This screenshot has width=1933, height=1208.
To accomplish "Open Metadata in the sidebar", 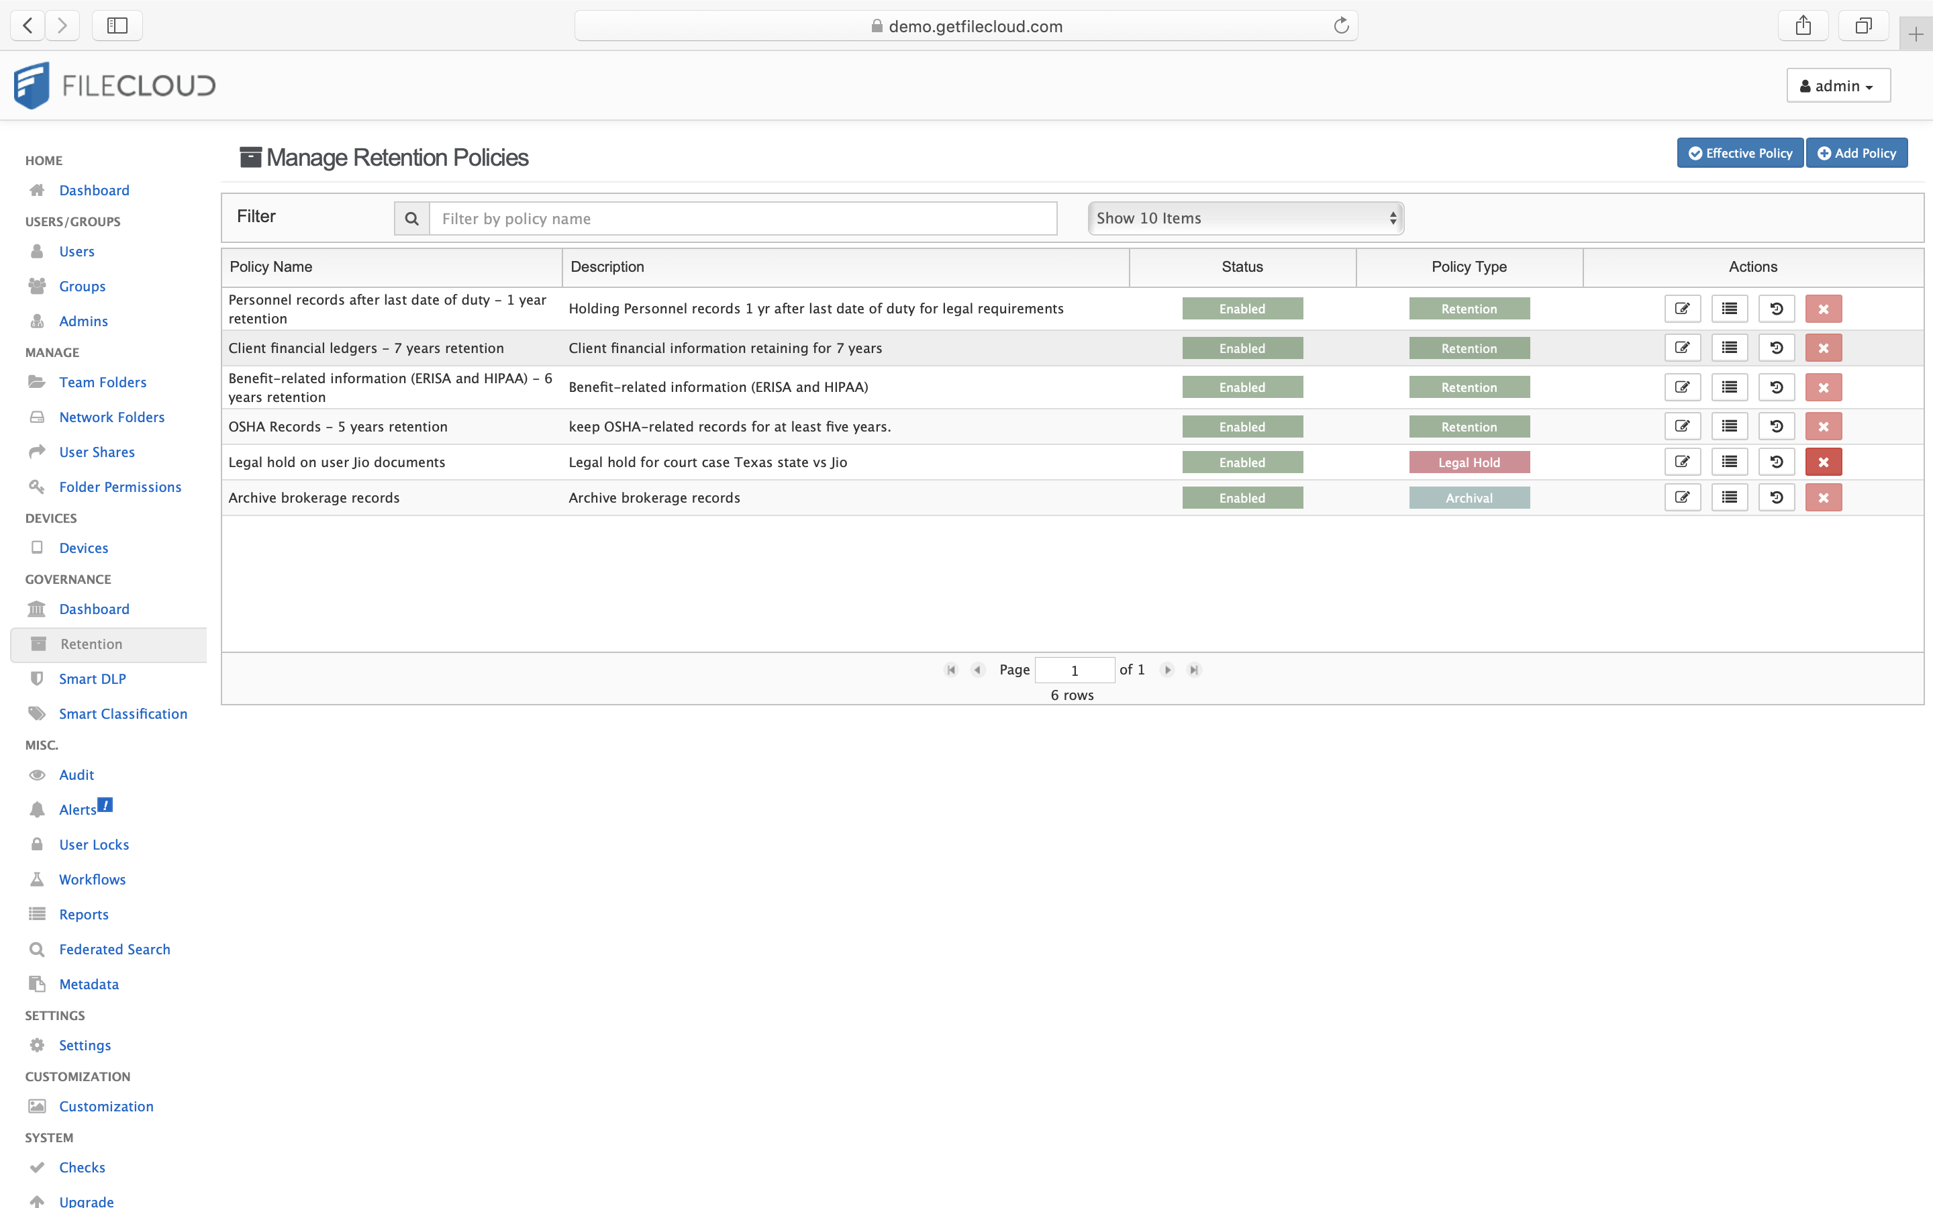I will (x=89, y=985).
